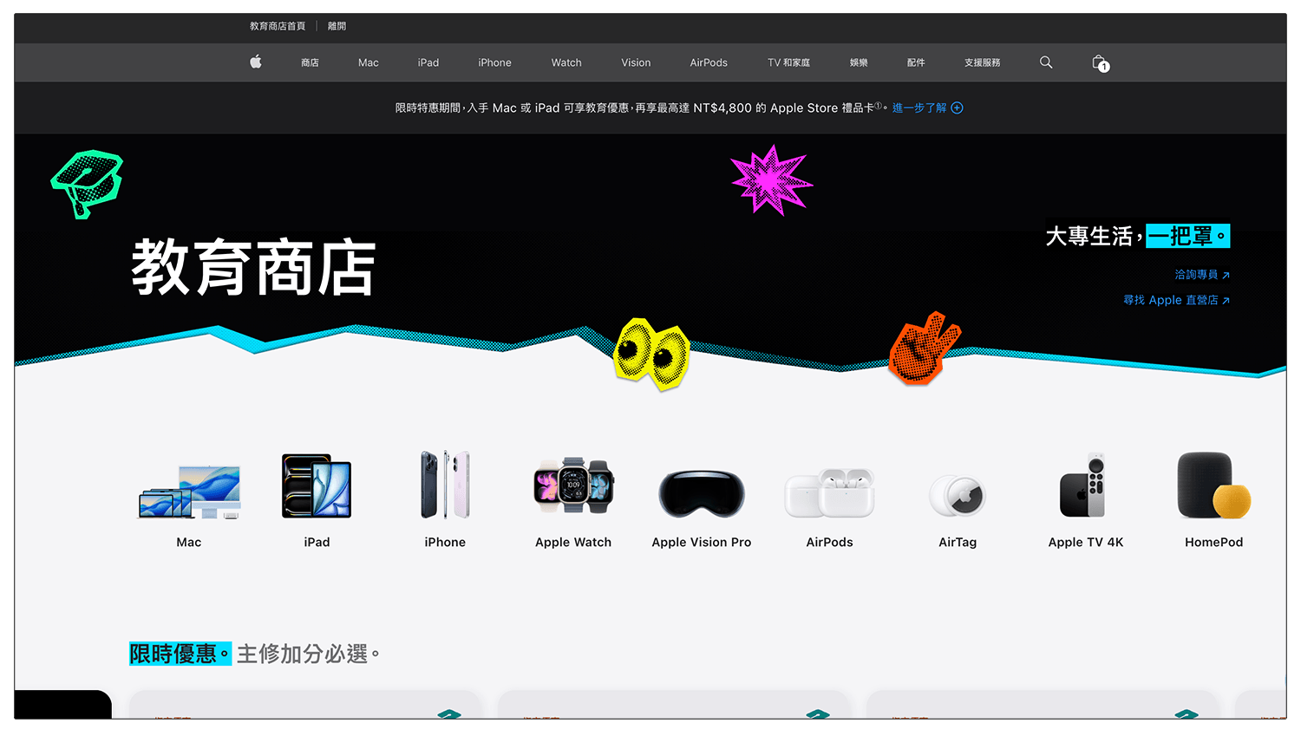Open 娛樂 in the navigation bar
Screen dimensions: 1301x736
pyautogui.click(x=859, y=62)
